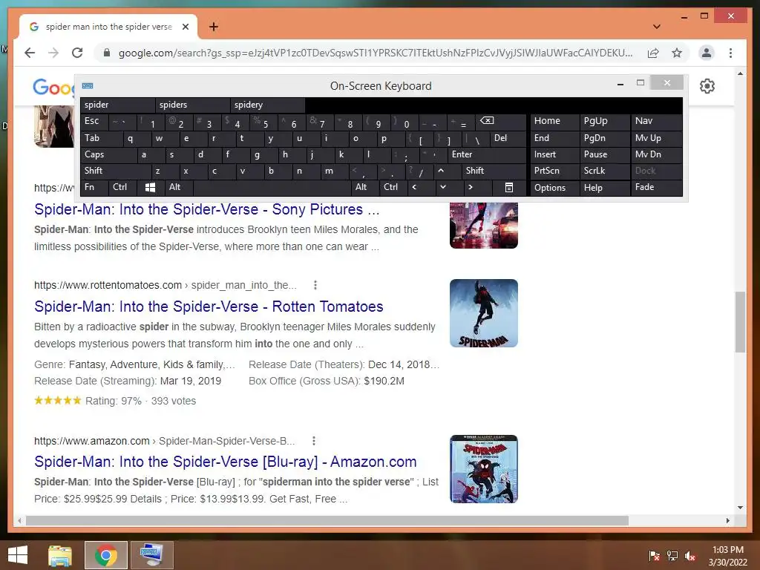Toggle the left Shift key
760x570 pixels.
(x=116, y=171)
